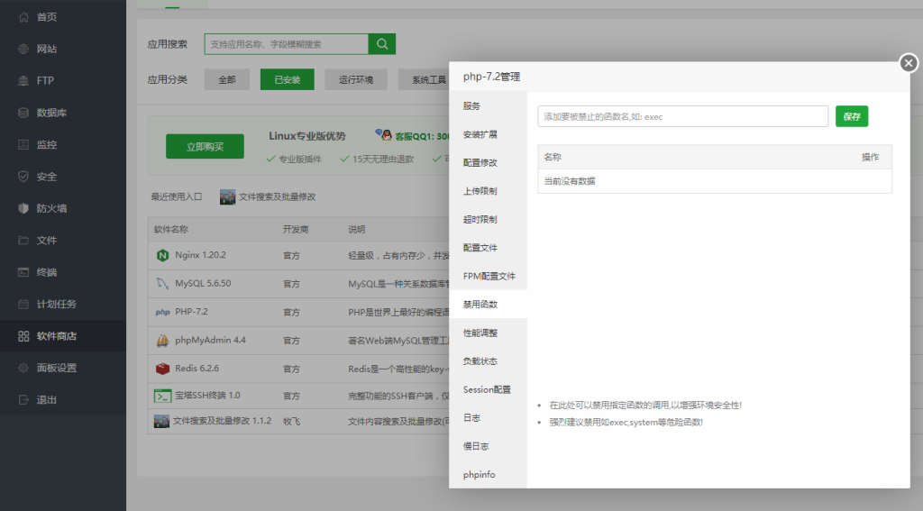Image resolution: width=923 pixels, height=511 pixels.
Task: Click the green 保存 button
Action: (852, 116)
